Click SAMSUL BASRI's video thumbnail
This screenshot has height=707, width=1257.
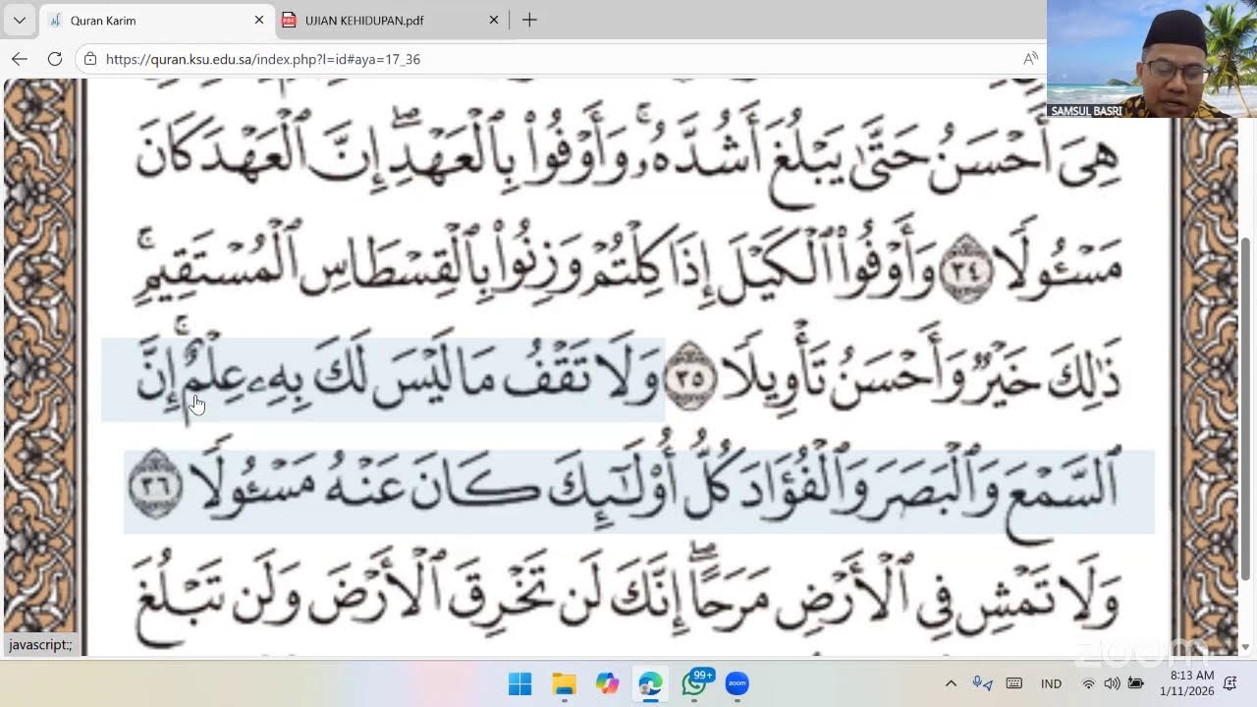(1152, 59)
